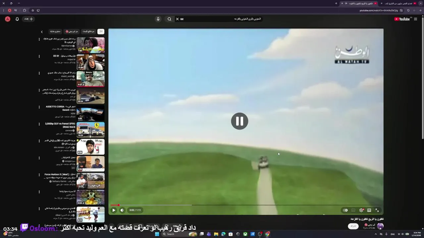Open options menu for the MjrmGames video
The image size is (424, 238).
point(39,39)
